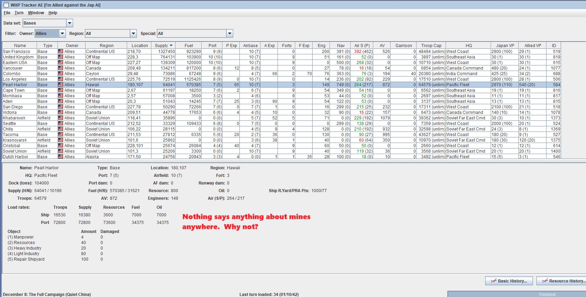Screen dimensions: 586x297
Task: Click the flag icon in Dutch Harbor row
Action: point(61,157)
